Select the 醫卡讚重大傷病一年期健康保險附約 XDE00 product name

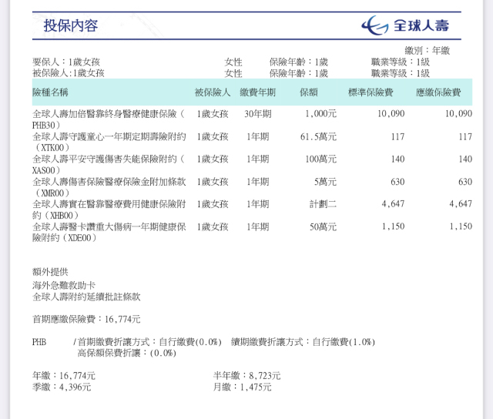(x=109, y=233)
